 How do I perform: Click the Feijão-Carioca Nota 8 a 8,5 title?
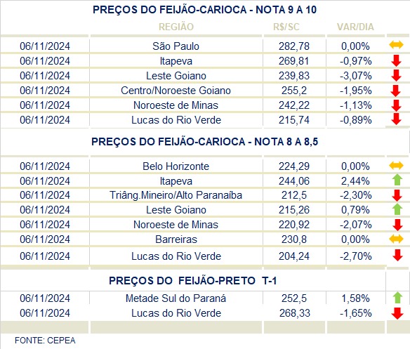[x=205, y=142]
